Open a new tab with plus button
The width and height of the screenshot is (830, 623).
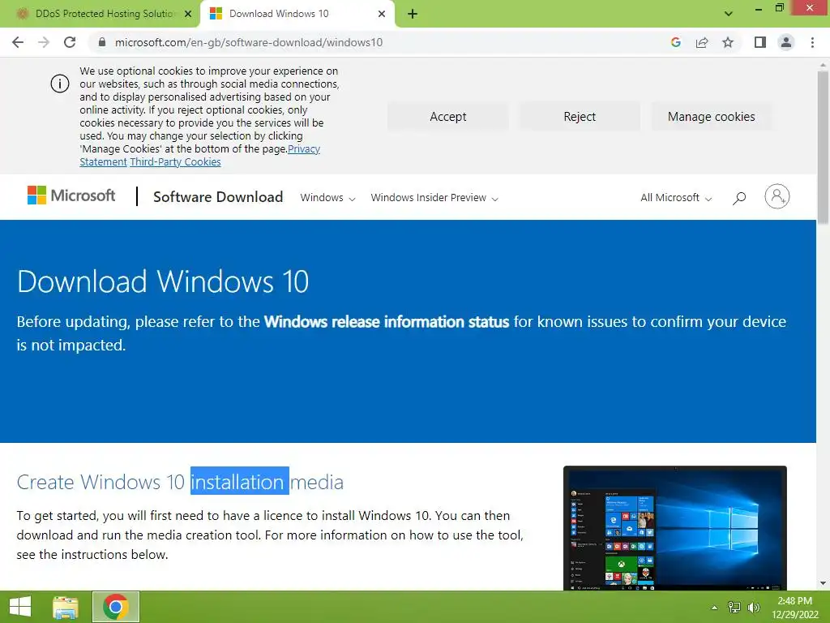[x=413, y=14]
